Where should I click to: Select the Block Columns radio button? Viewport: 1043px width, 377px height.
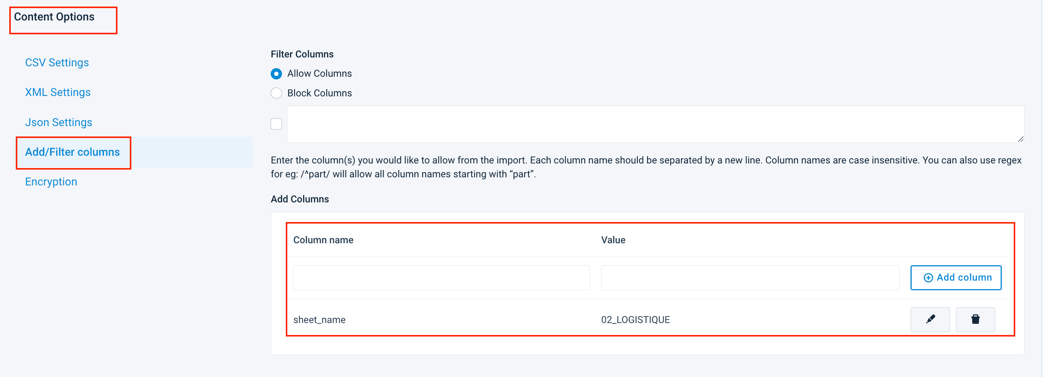tap(276, 93)
